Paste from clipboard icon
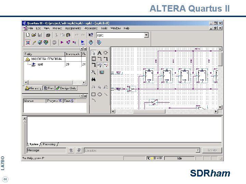246x184 pixels. [x=68, y=35]
